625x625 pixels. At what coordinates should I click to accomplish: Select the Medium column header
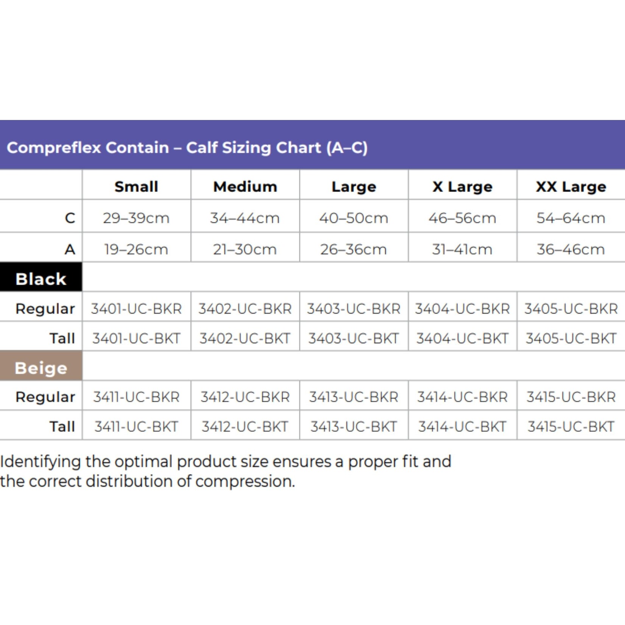click(245, 187)
